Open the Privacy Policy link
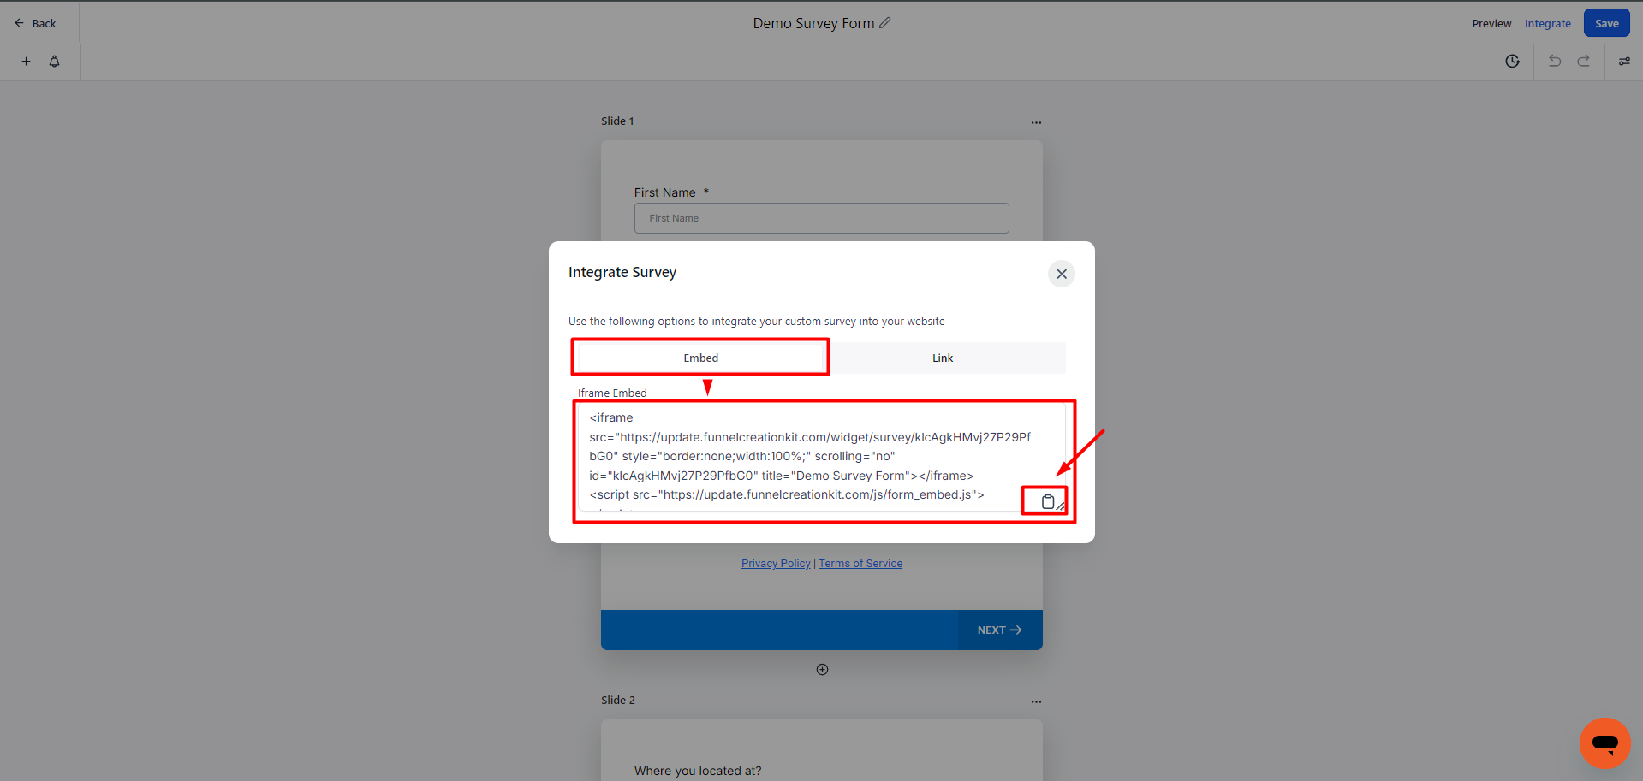The image size is (1643, 781). [x=775, y=563]
